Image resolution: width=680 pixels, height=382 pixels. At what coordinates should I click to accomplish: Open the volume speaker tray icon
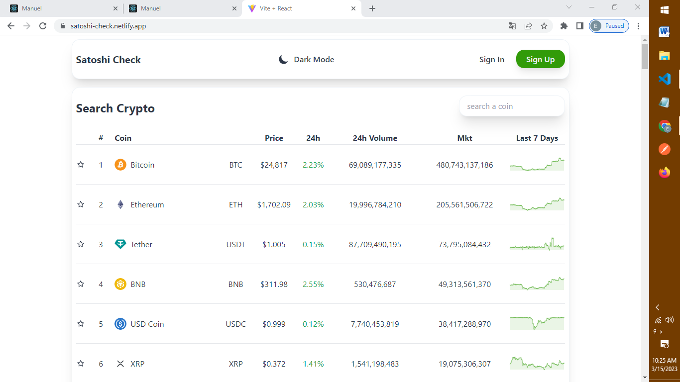[670, 320]
